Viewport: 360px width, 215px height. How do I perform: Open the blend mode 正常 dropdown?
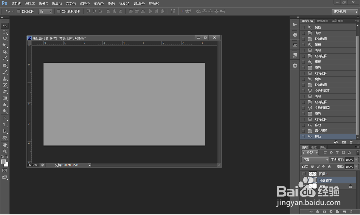315,159
